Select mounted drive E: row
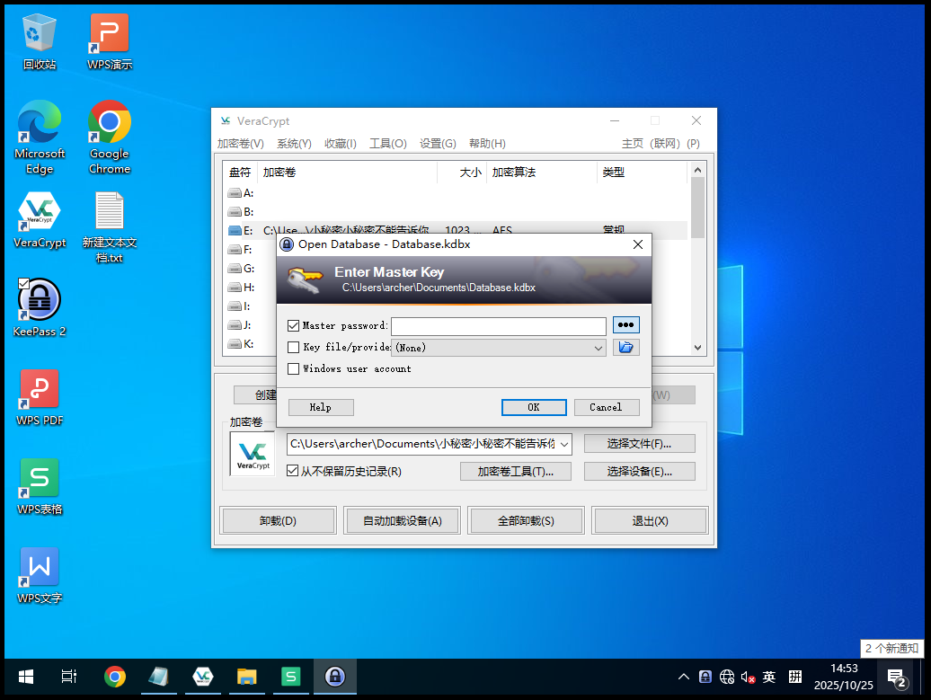Image resolution: width=931 pixels, height=700 pixels. point(455,230)
